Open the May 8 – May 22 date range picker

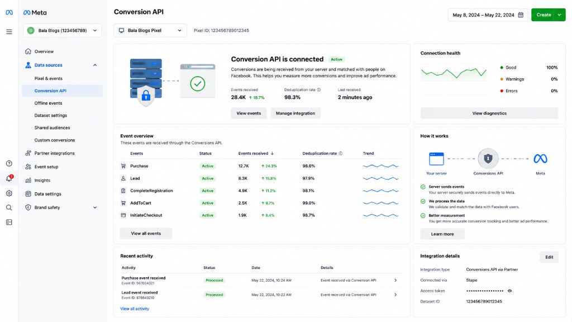coord(488,15)
